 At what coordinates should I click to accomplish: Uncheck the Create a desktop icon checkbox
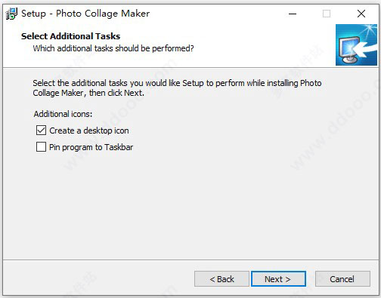41,131
